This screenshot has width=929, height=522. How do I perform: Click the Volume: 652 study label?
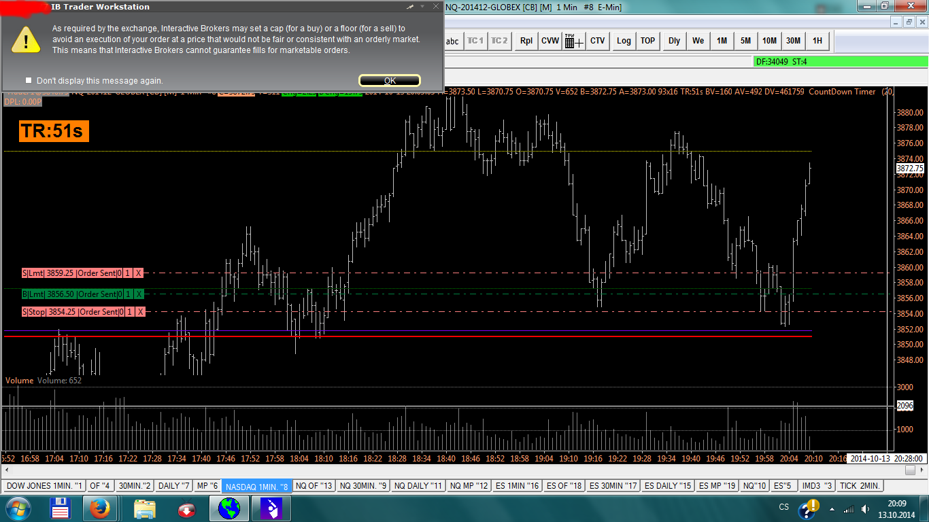click(x=59, y=381)
